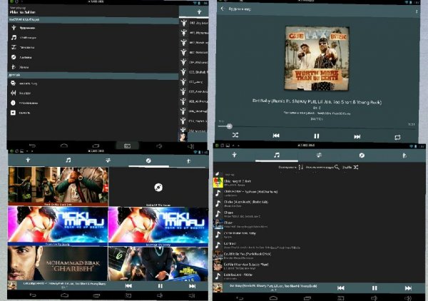Play the song 'Come home now, baby'
Viewport: 428px width, 301px height.
pyautogui.click(x=319, y=235)
